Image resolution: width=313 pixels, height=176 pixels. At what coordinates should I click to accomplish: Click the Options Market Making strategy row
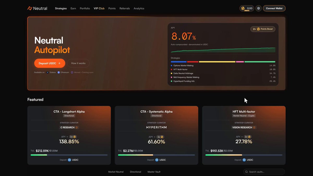(x=223, y=65)
